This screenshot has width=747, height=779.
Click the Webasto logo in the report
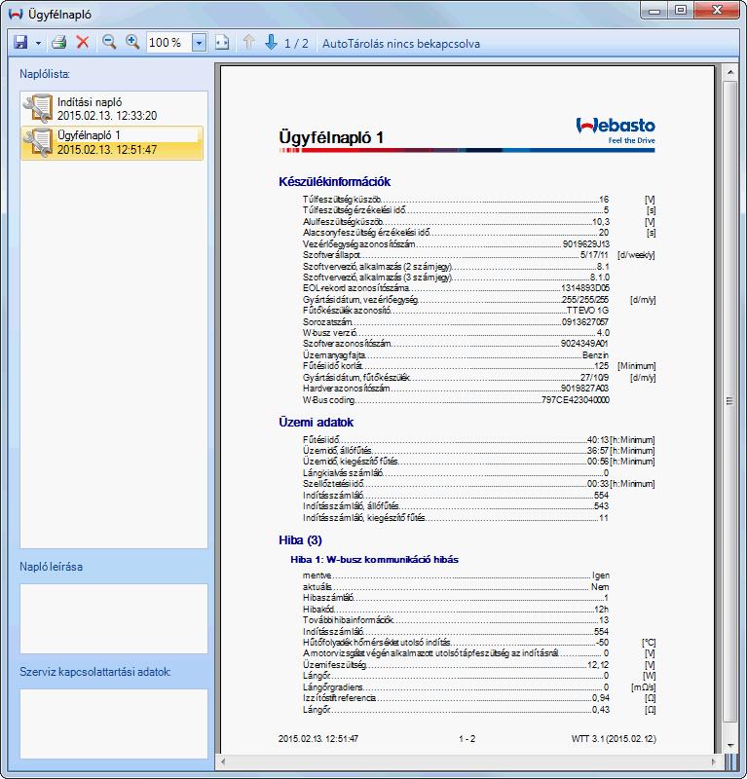click(x=616, y=130)
